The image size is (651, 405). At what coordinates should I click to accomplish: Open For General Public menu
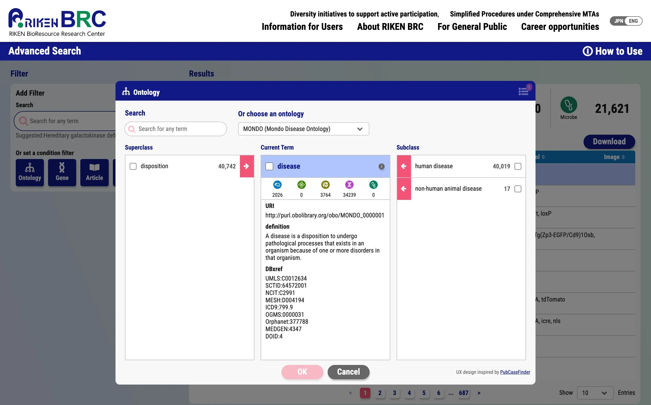472,26
